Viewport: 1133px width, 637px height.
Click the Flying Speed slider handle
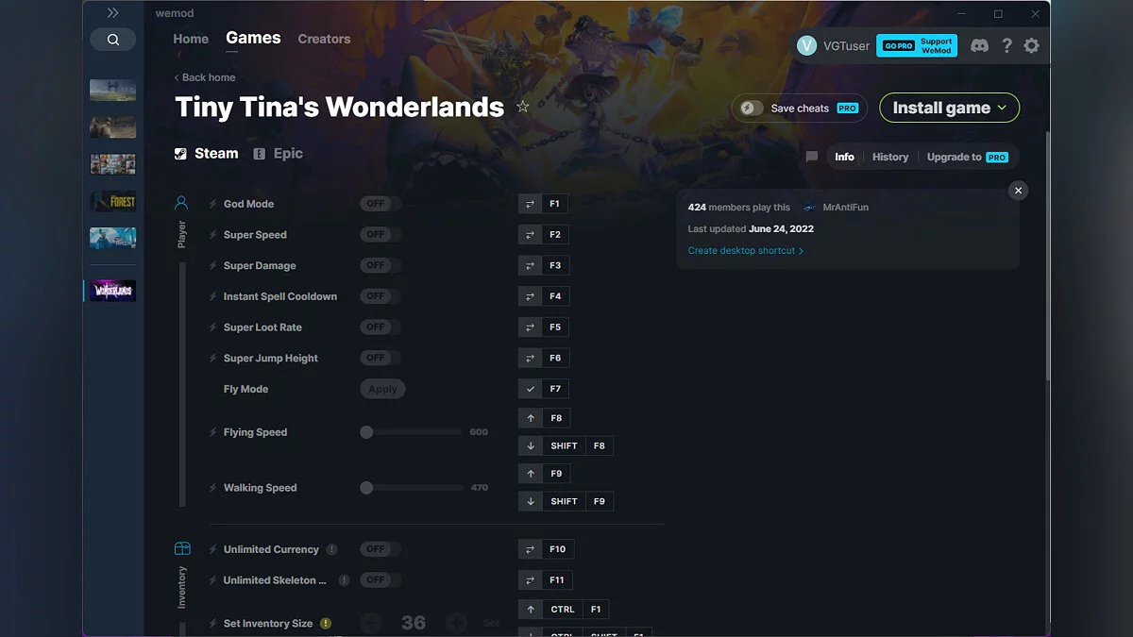pyautogui.click(x=366, y=432)
